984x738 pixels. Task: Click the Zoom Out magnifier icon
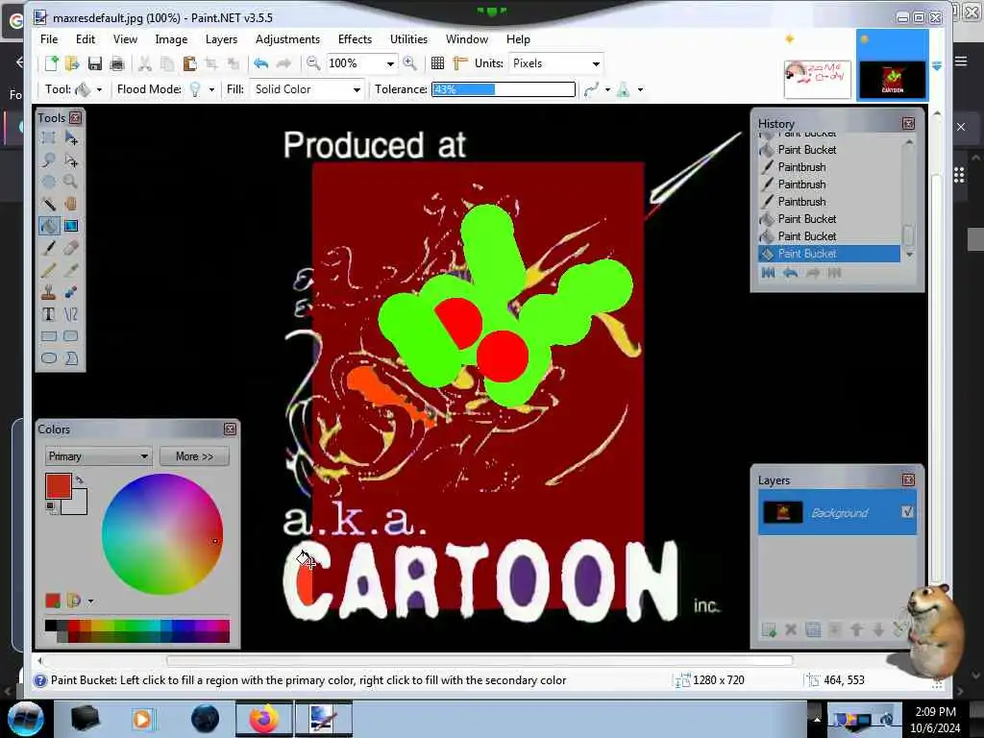pyautogui.click(x=312, y=63)
